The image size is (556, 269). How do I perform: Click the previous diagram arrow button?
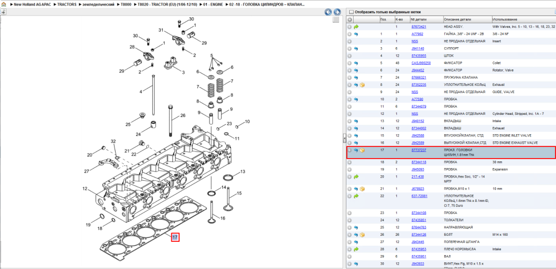[329, 12]
